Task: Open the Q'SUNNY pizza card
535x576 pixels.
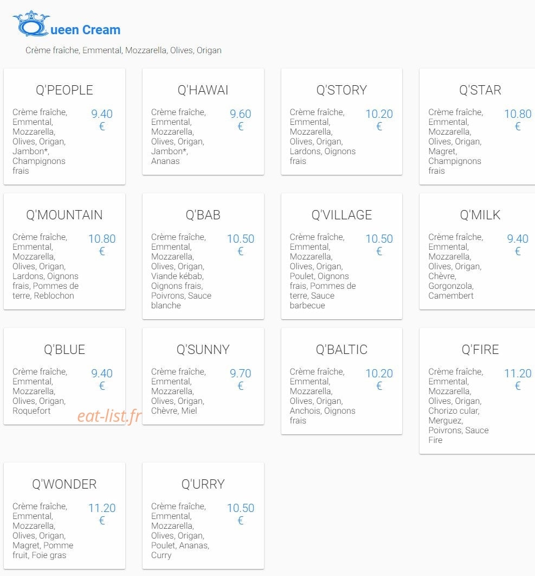Action: click(x=203, y=376)
